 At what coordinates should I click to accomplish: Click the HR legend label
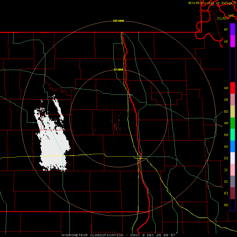click(x=226, y=123)
